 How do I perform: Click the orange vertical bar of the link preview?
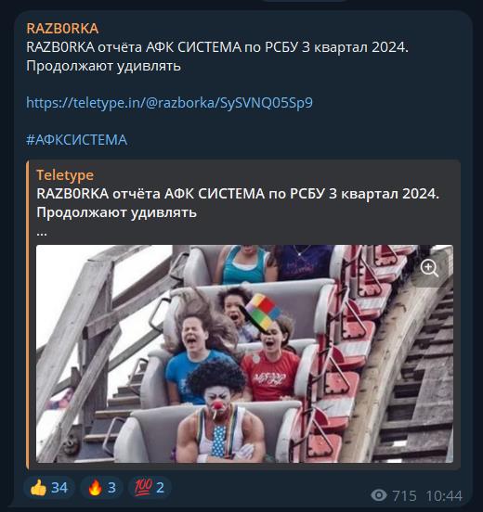[28, 314]
